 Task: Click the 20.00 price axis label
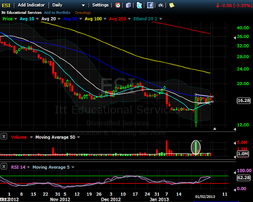coord(243,84)
